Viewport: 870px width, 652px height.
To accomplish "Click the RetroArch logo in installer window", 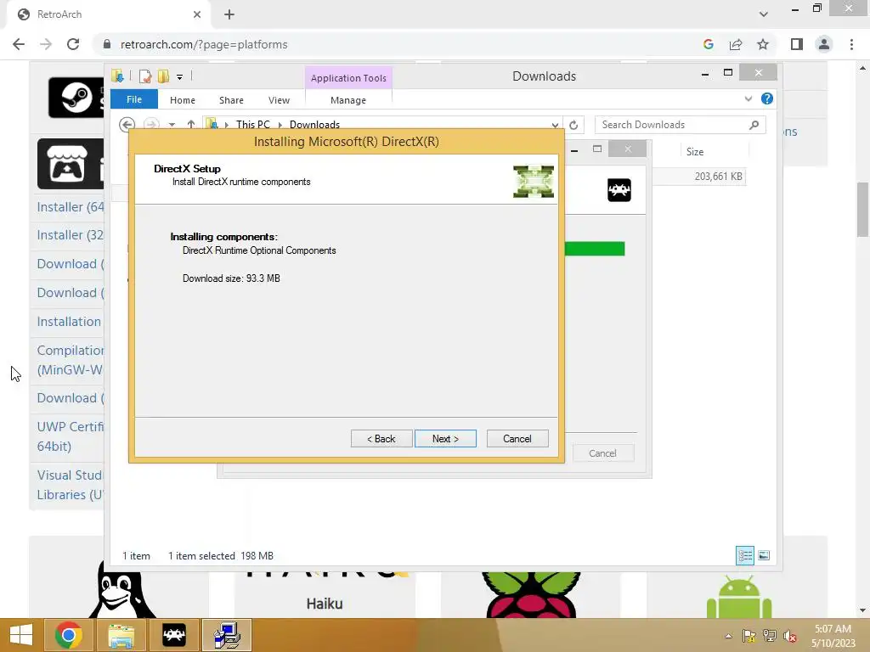I will 619,190.
